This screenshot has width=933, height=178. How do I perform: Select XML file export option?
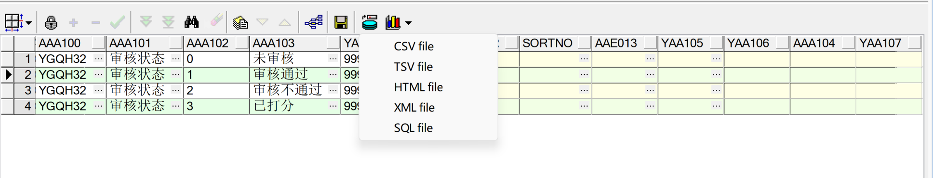(x=414, y=108)
